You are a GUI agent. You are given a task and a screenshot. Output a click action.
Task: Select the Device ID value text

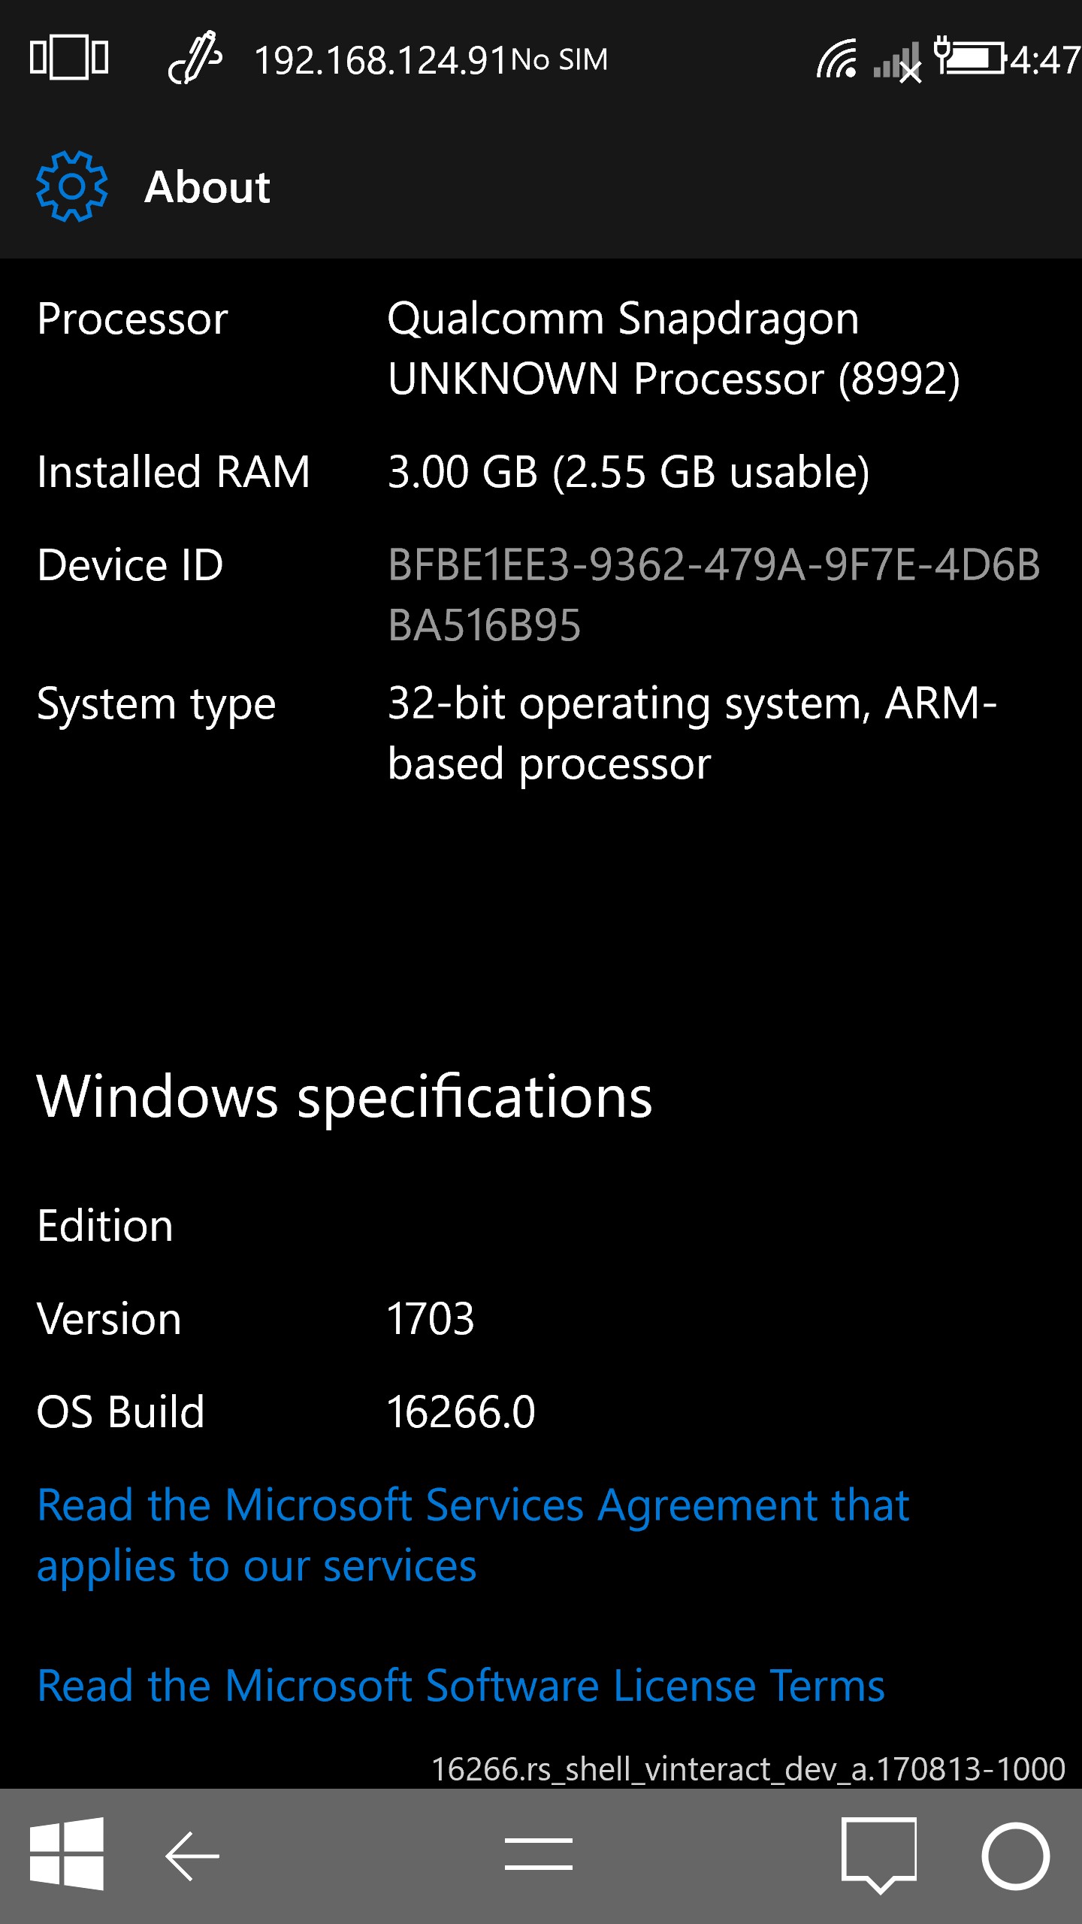point(713,594)
